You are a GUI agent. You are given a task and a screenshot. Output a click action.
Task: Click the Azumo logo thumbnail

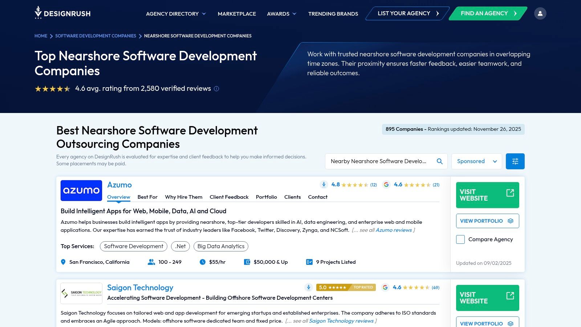pyautogui.click(x=81, y=190)
